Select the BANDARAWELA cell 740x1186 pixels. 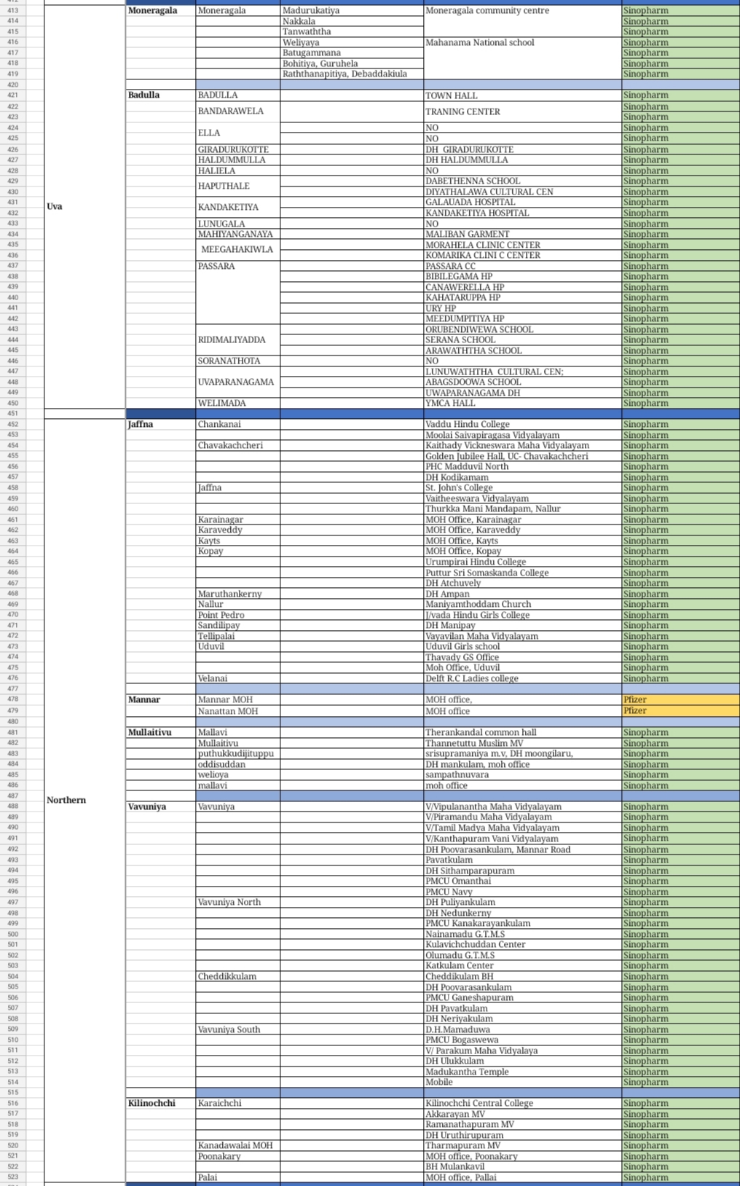tap(238, 111)
